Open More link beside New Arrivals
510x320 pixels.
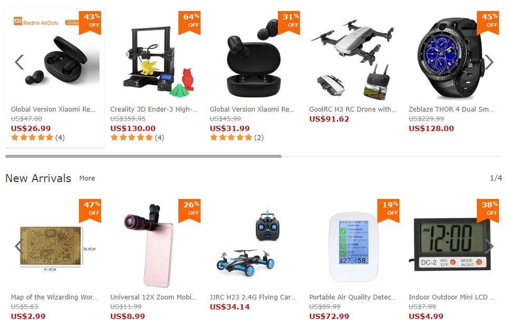coord(87,178)
